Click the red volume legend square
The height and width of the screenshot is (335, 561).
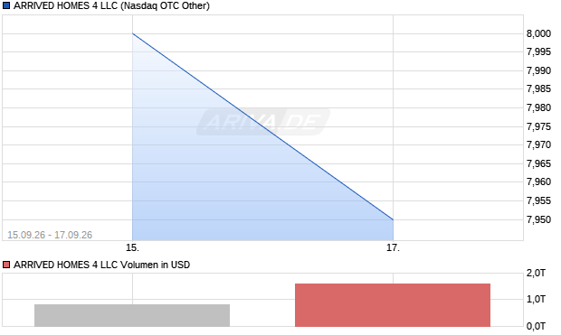click(x=6, y=265)
